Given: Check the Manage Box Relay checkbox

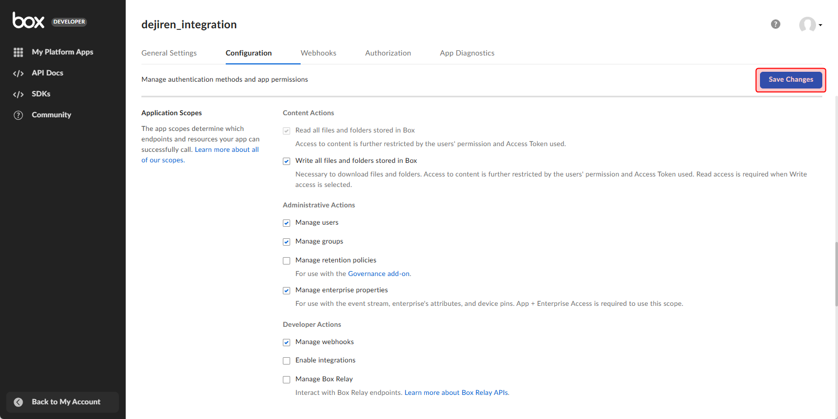Looking at the screenshot, I should click(x=286, y=380).
